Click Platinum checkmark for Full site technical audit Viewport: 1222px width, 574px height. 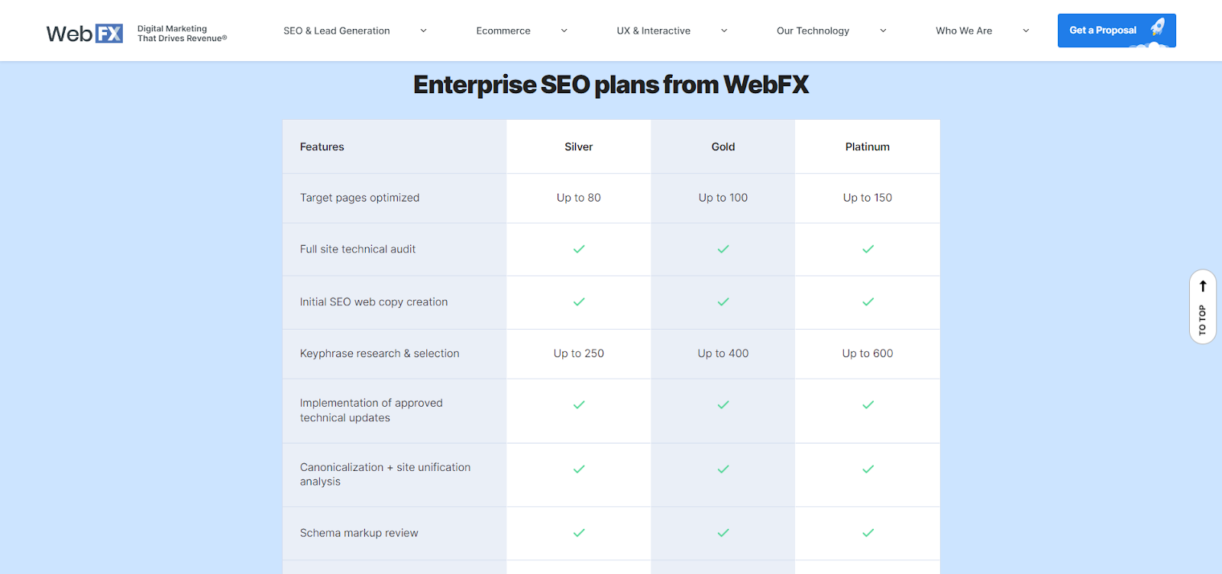868,249
